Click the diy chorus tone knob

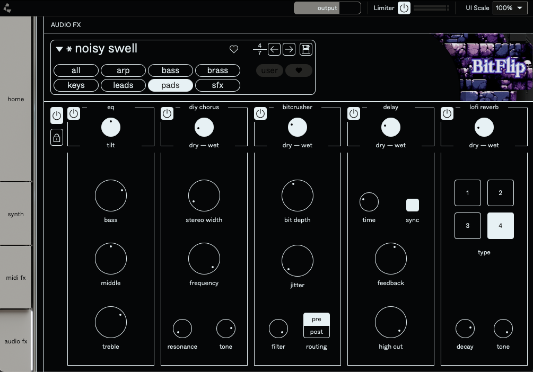[226, 329]
